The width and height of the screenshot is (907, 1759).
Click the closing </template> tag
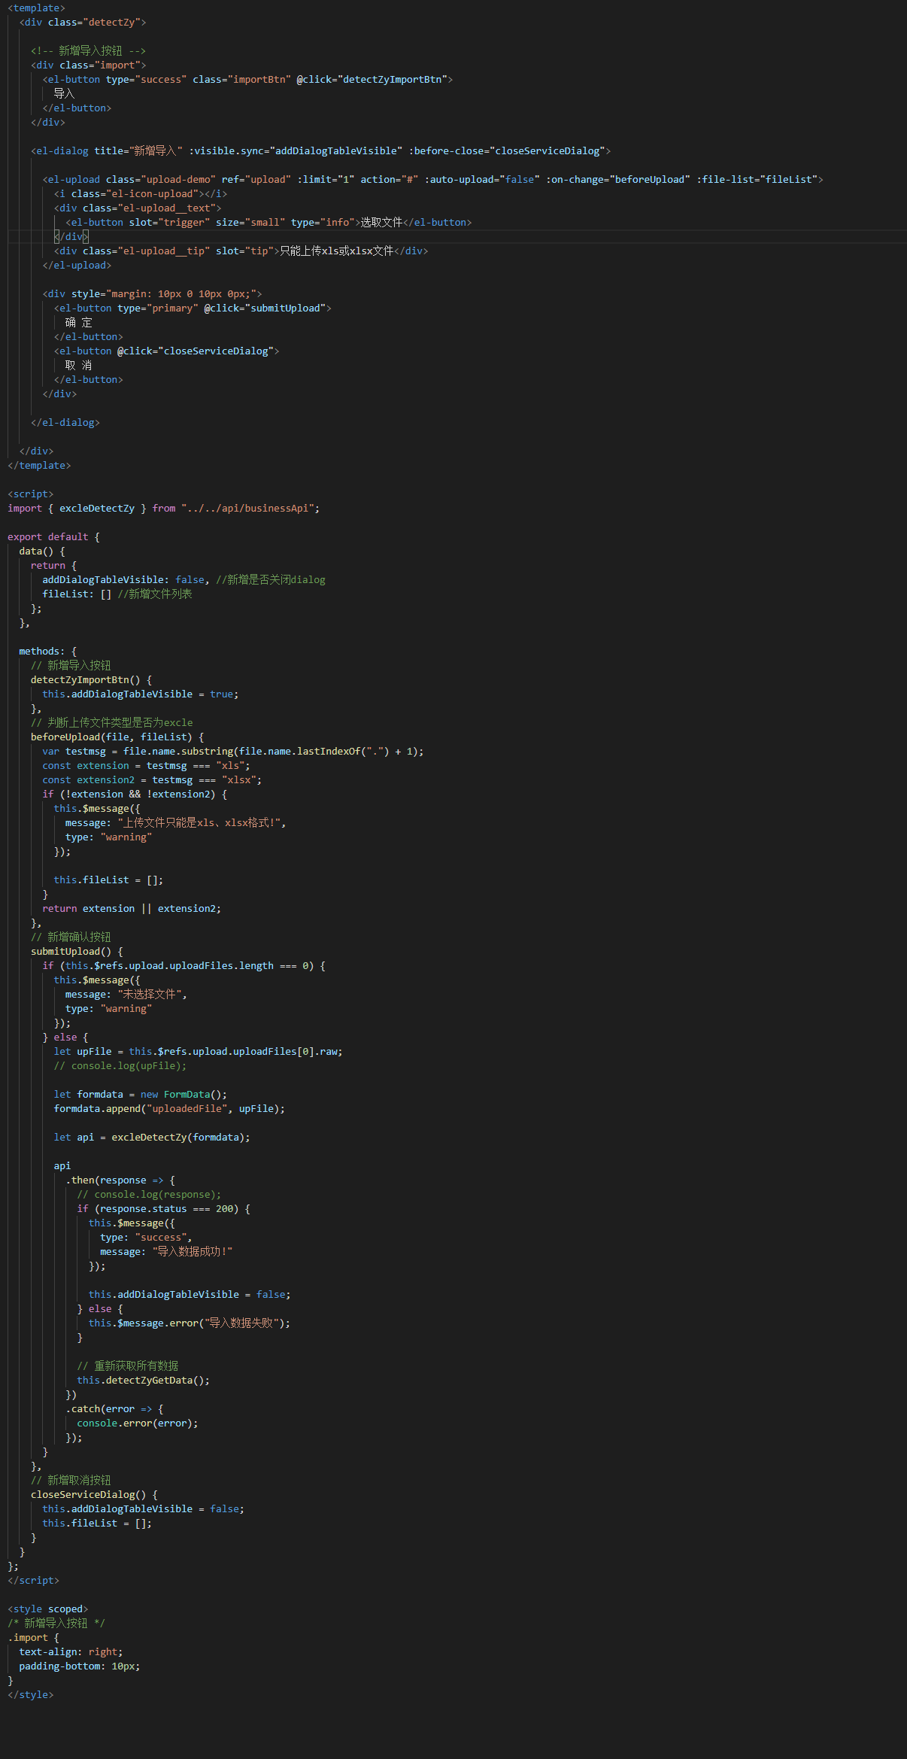click(39, 465)
